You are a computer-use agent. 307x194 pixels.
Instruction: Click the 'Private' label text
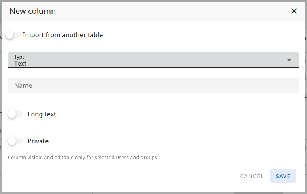(38, 141)
